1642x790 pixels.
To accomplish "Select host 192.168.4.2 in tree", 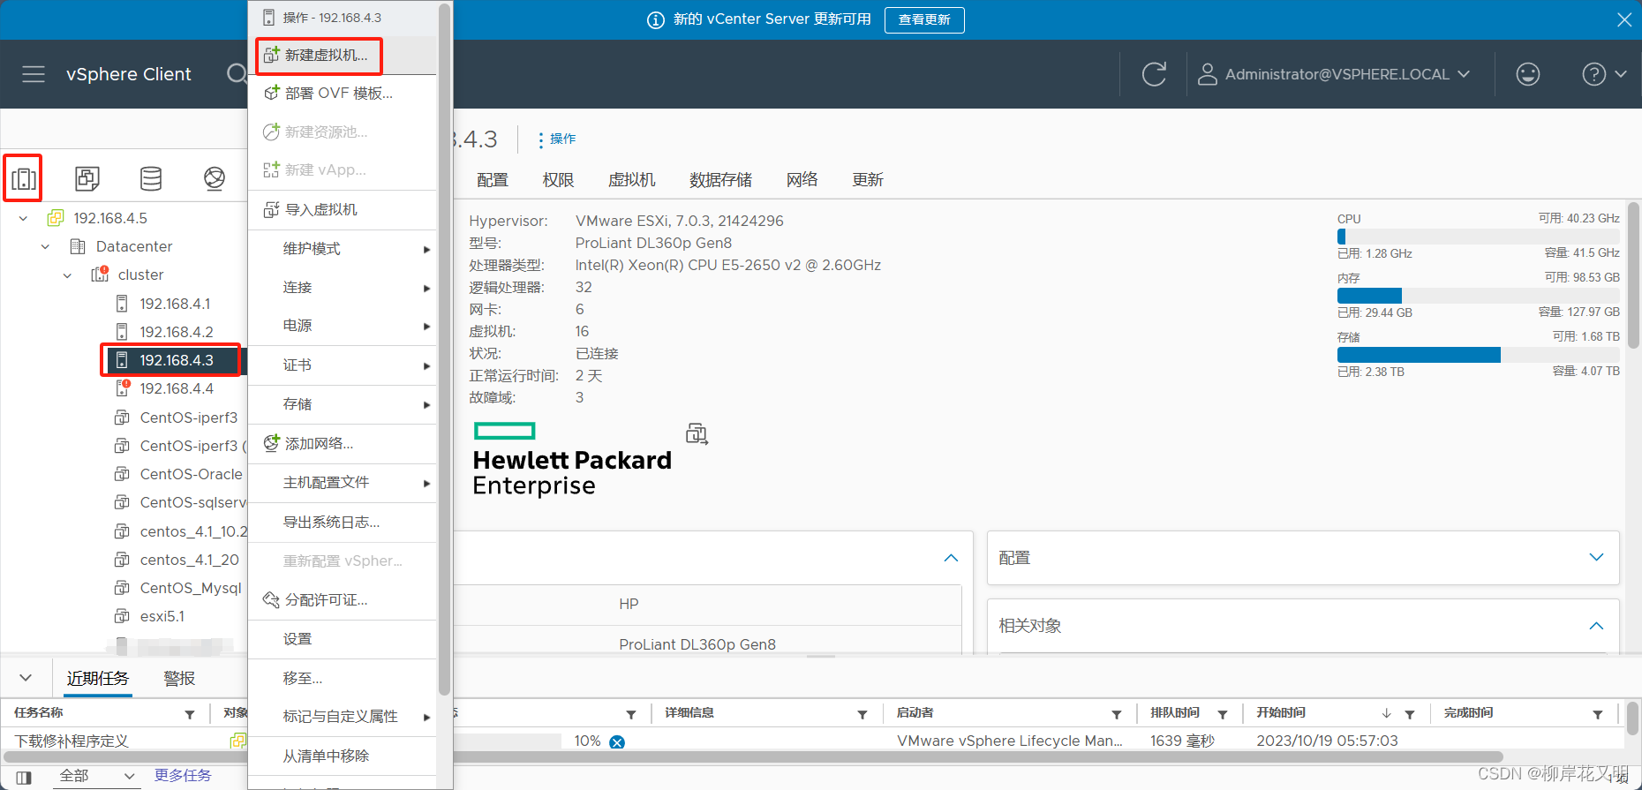I will click(177, 332).
